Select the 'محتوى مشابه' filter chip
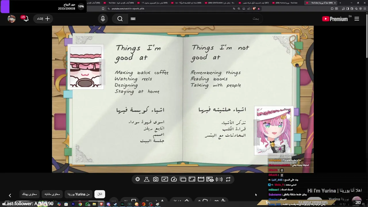The image size is (368, 207). (52, 194)
